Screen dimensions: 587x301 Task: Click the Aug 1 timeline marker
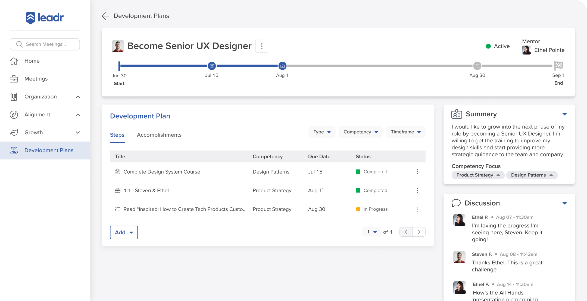pos(282,66)
